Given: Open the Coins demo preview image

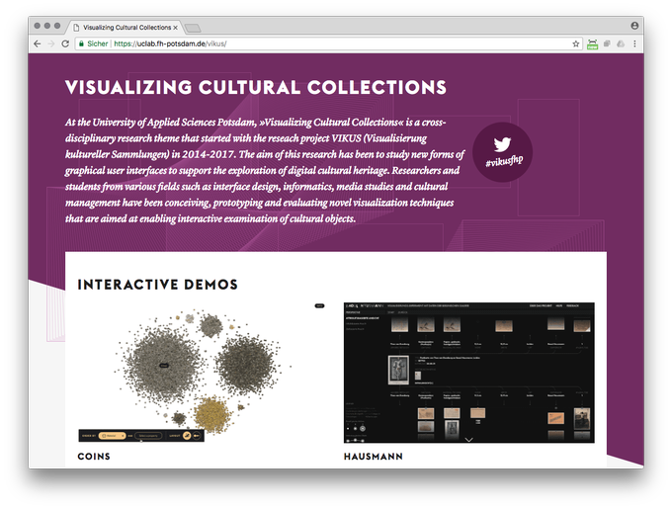Looking at the screenshot, I should (x=202, y=372).
